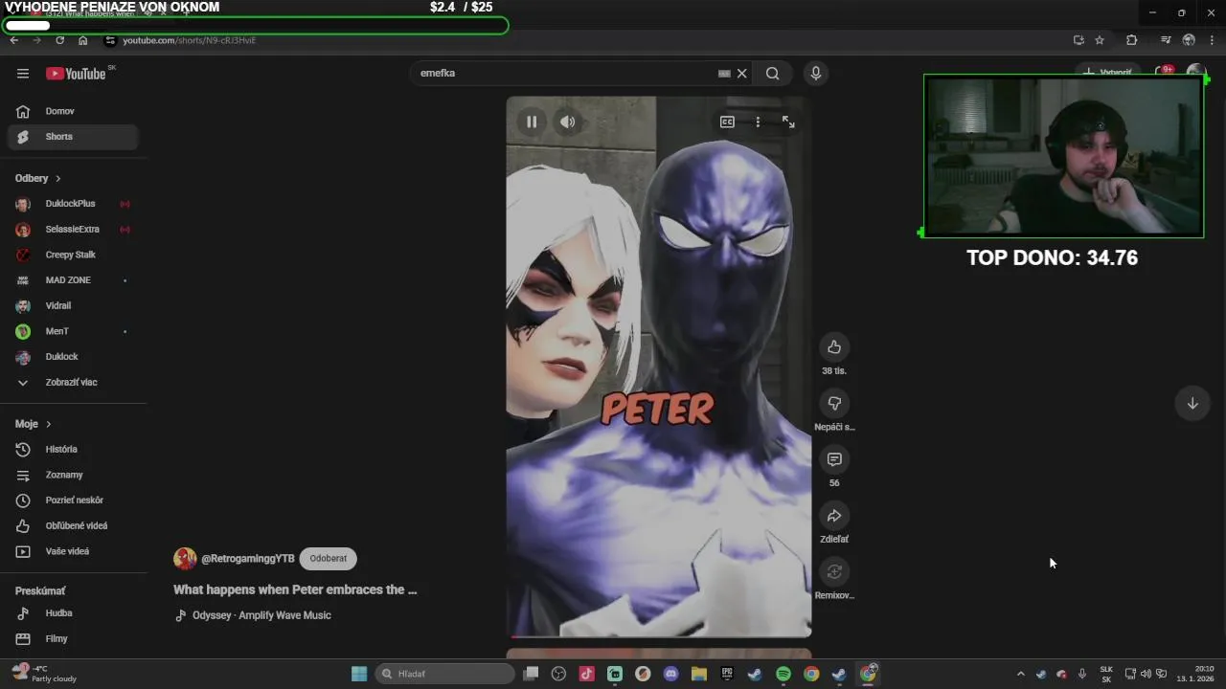The height and width of the screenshot is (689, 1226).
Task: Open Spotify from the taskbar
Action: (x=783, y=674)
